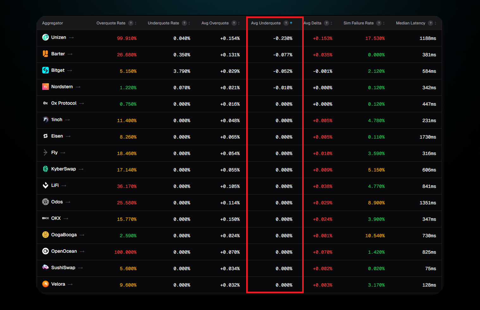The image size is (480, 310).
Task: Click the Nordstern logo icon
Action: coord(46,87)
